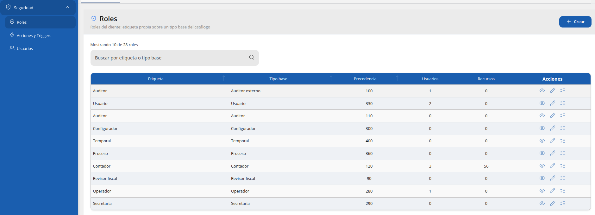Open checklist icon for Revisor fiscal role
The width and height of the screenshot is (595, 215).
pyautogui.click(x=563, y=178)
